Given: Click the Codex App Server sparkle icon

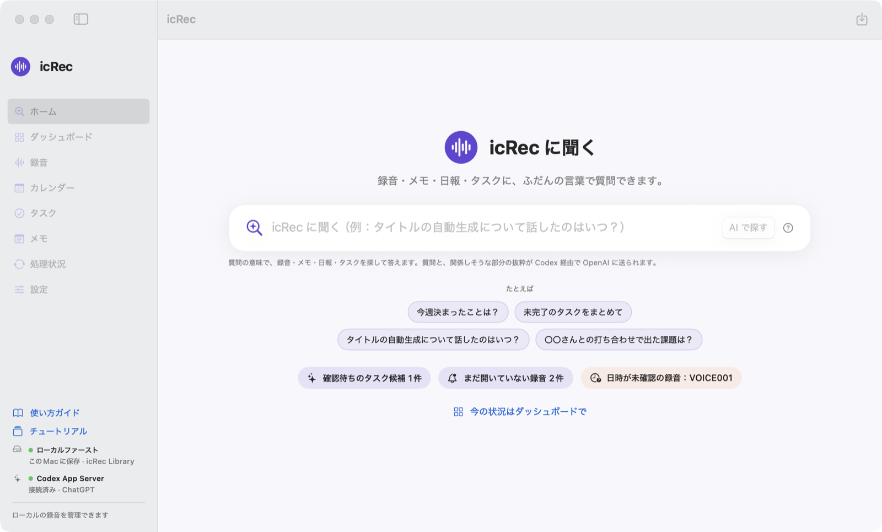Looking at the screenshot, I should pyautogui.click(x=17, y=479).
